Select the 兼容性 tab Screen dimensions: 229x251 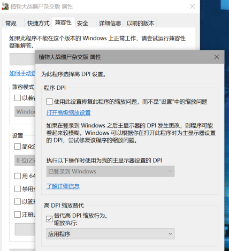tap(63, 22)
